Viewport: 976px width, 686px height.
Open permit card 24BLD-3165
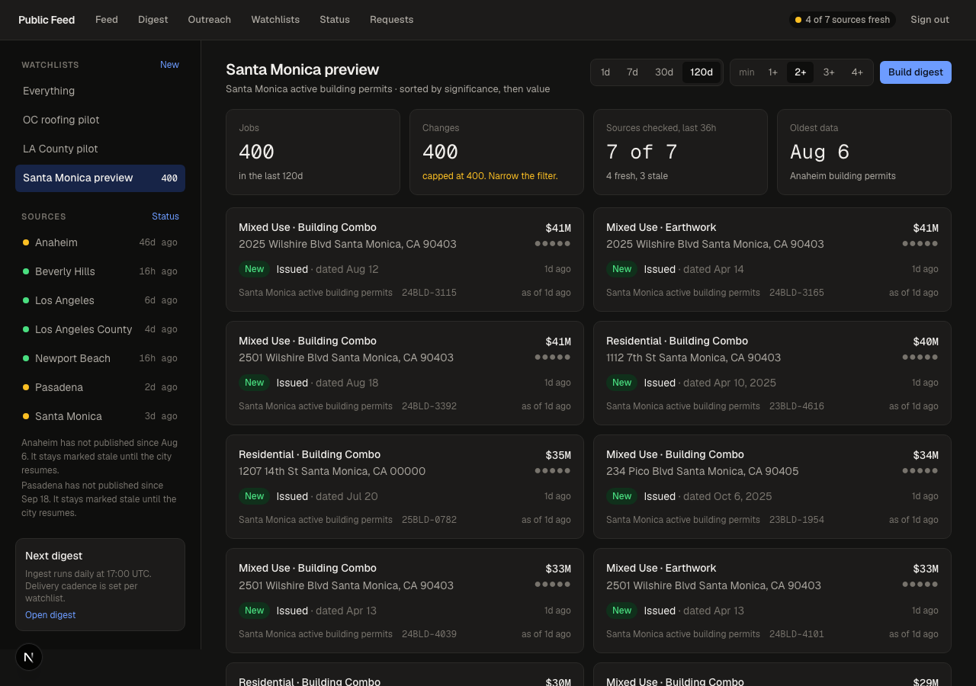point(772,259)
